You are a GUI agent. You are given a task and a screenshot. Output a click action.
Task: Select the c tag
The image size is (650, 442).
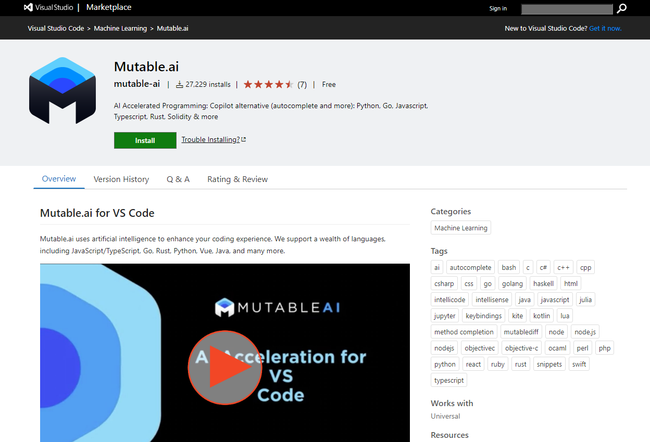coord(528,267)
